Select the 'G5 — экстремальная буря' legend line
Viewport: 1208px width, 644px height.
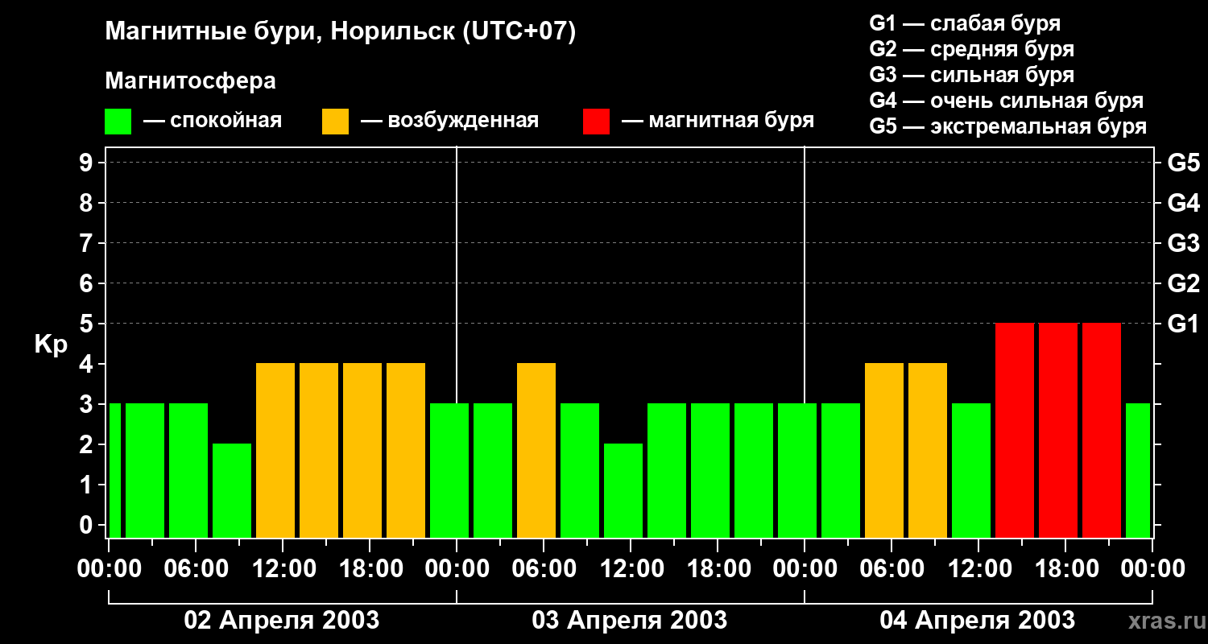click(1007, 126)
